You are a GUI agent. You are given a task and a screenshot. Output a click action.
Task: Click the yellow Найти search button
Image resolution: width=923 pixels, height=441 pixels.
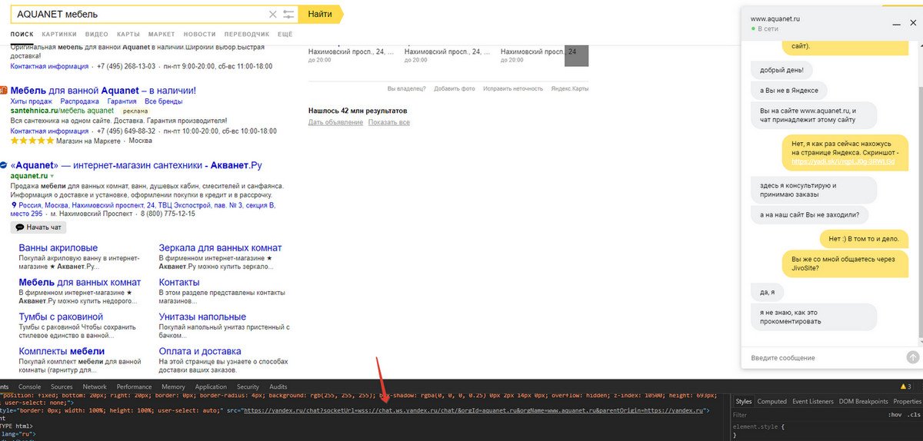coord(320,15)
